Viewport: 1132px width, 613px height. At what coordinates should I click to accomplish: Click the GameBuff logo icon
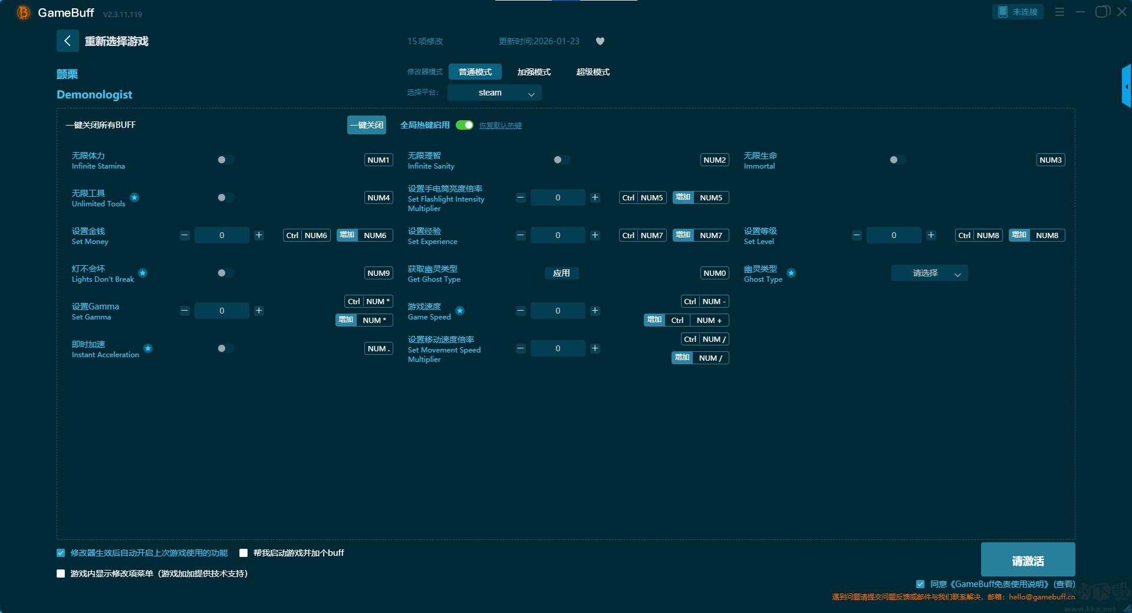pyautogui.click(x=23, y=12)
